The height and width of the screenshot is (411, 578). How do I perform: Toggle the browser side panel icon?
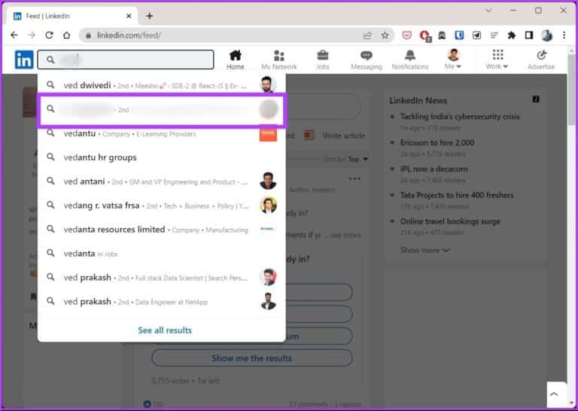(x=529, y=35)
